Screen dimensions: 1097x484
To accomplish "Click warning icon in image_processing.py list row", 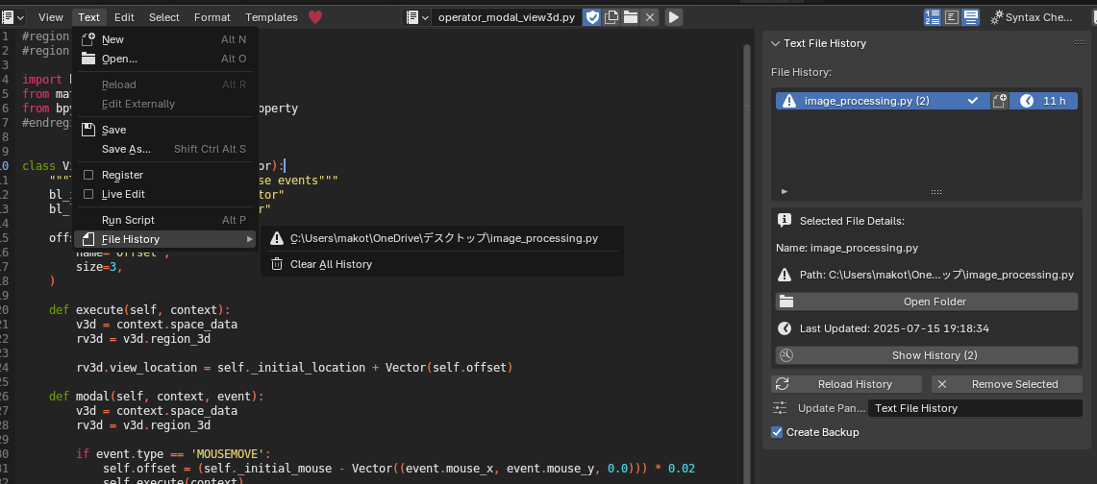I will tap(789, 101).
